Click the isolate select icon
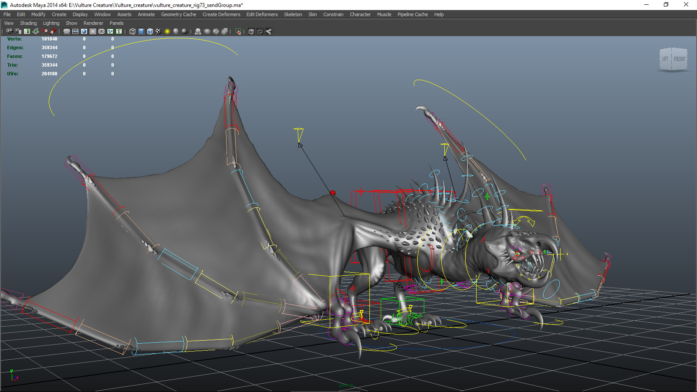This screenshot has height=392, width=697. (x=238, y=31)
